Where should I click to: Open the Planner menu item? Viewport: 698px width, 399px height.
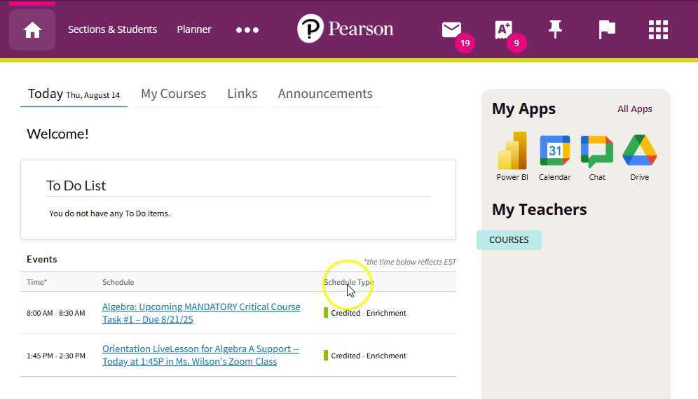[x=194, y=29]
